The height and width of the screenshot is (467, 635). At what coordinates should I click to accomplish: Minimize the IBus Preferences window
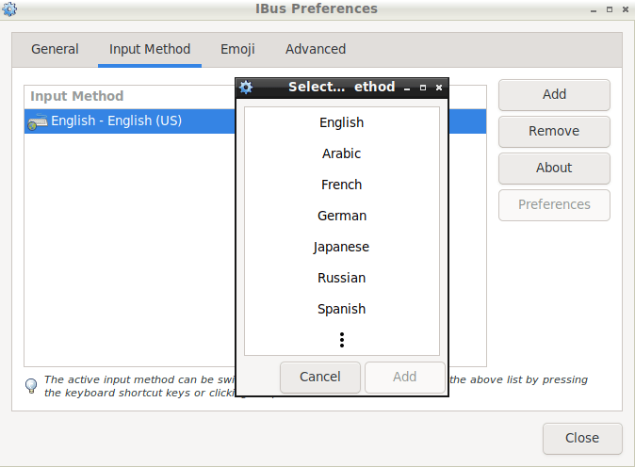tap(594, 9)
